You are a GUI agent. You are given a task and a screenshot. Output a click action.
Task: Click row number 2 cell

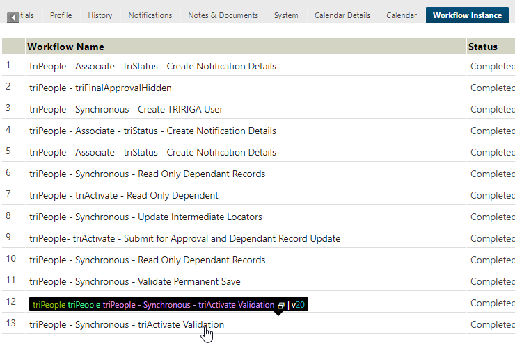pos(13,87)
